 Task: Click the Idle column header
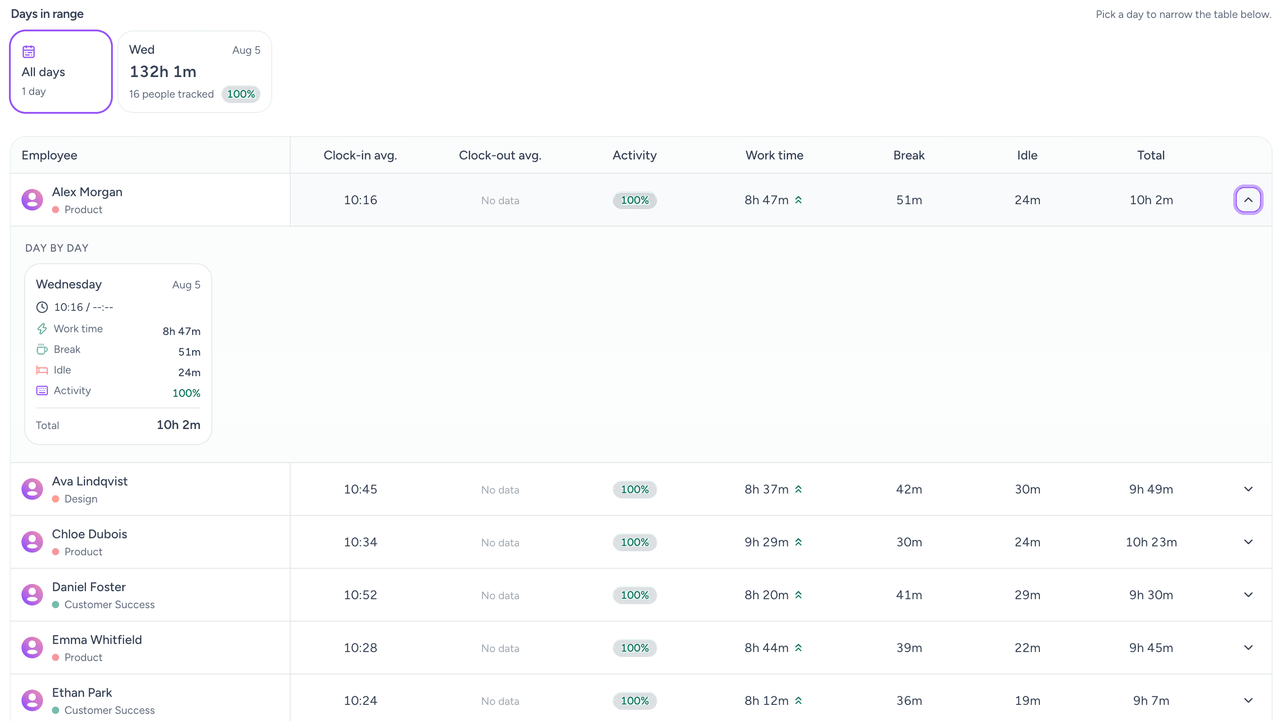[1027, 155]
